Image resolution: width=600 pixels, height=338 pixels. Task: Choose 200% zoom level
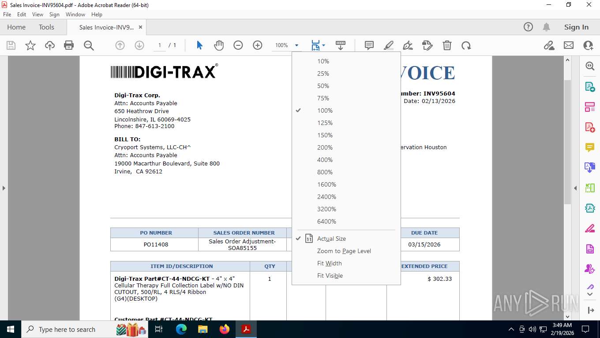[346, 147]
